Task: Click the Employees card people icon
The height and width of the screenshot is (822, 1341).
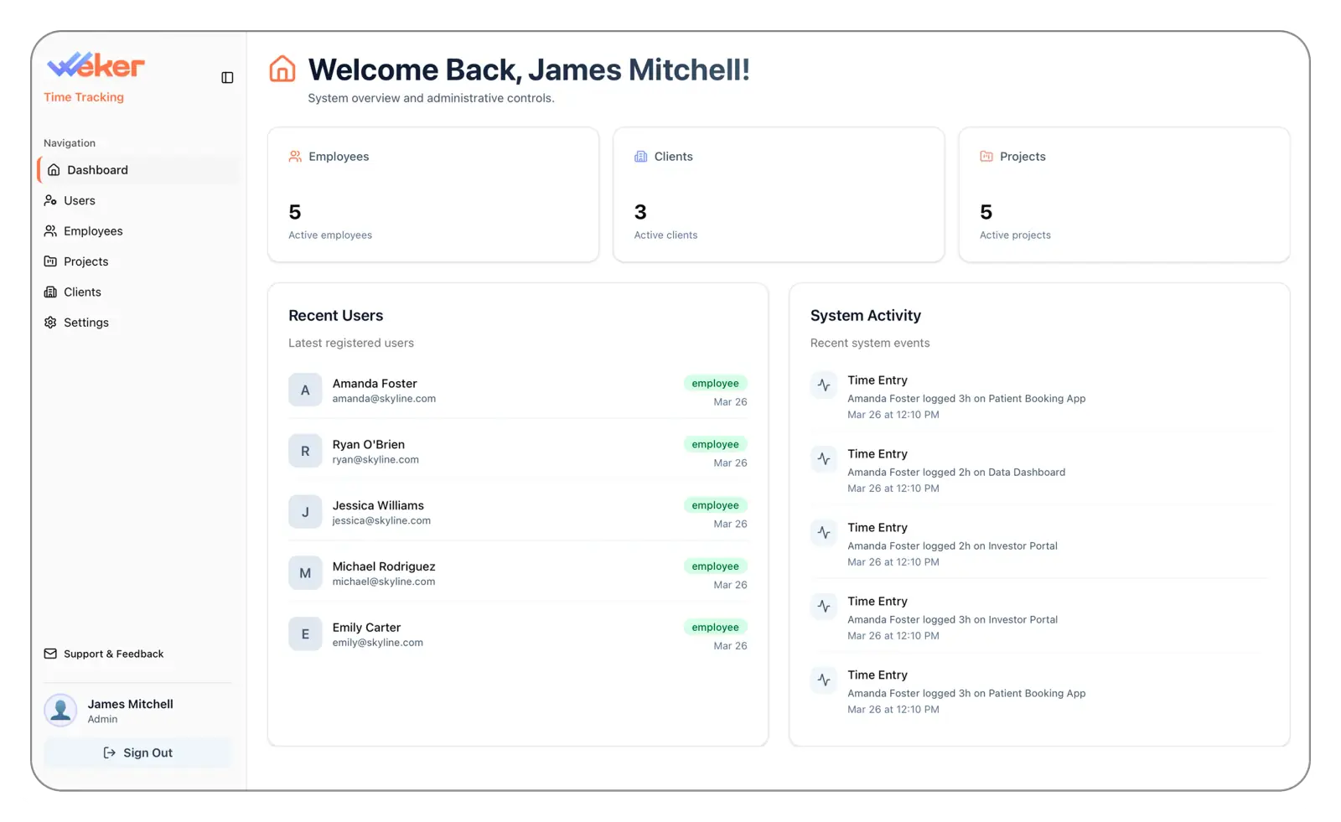Action: tap(295, 155)
